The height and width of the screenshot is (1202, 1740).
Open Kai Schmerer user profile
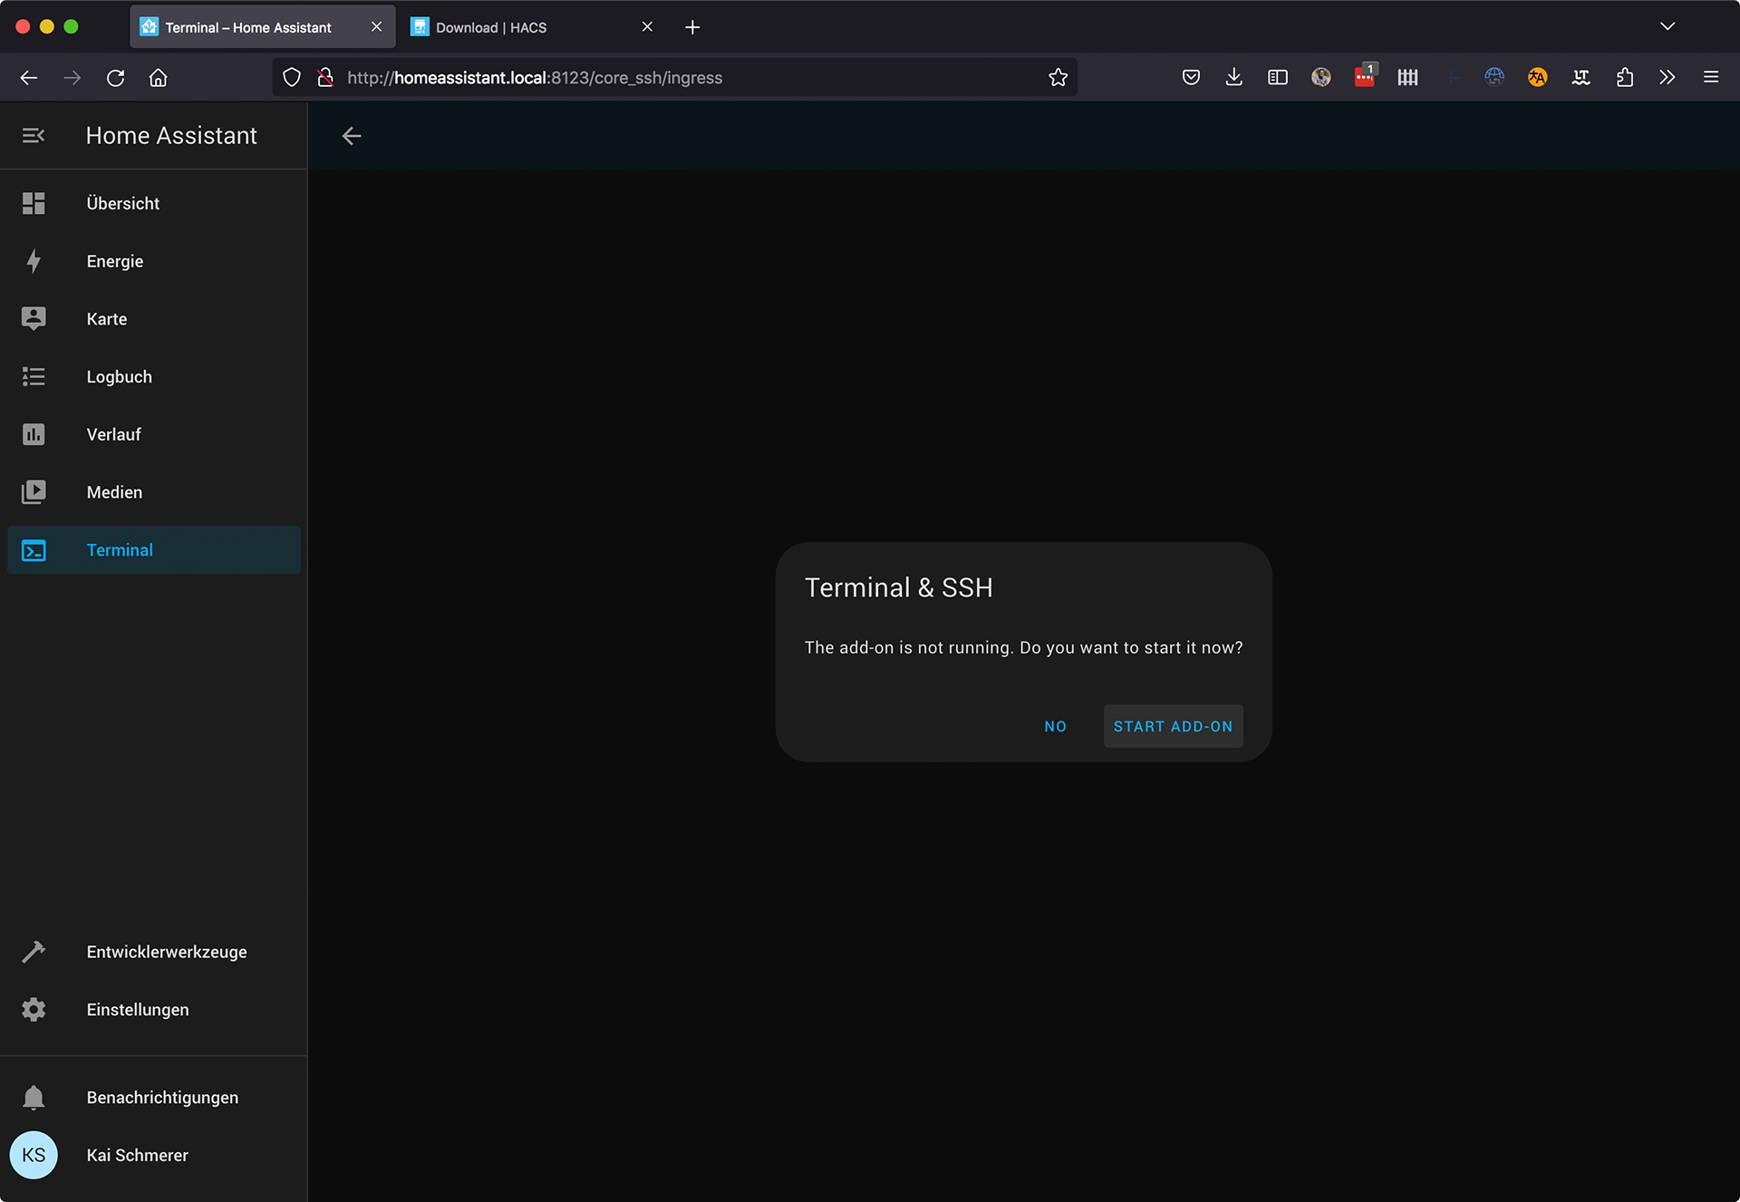pyautogui.click(x=137, y=1155)
